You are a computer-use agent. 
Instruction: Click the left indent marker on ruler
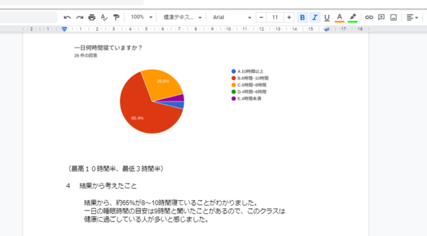[64, 29]
